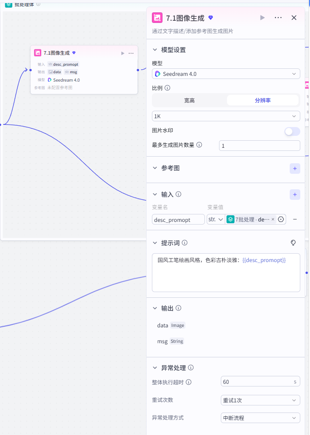Open the panel header more options menu
This screenshot has width=310, height=435.
[278, 18]
